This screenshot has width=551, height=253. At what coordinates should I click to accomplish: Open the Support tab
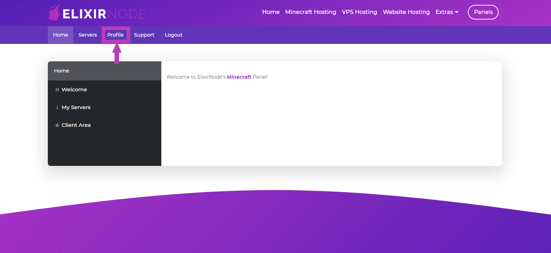click(144, 35)
